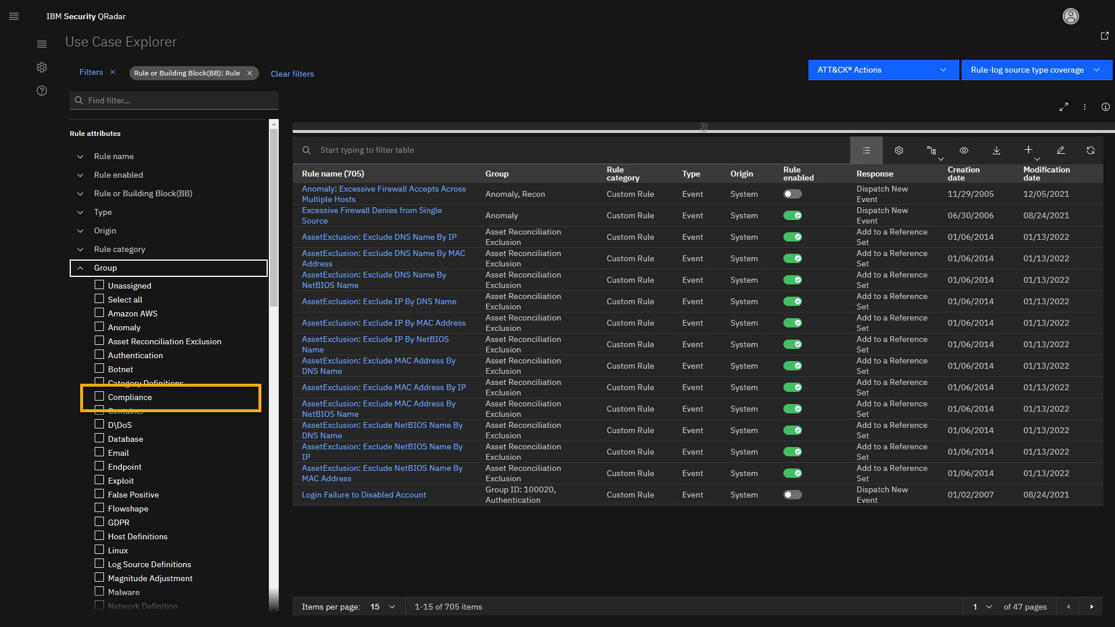Open user profile avatar icon
Image resolution: width=1115 pixels, height=627 pixels.
tap(1070, 16)
